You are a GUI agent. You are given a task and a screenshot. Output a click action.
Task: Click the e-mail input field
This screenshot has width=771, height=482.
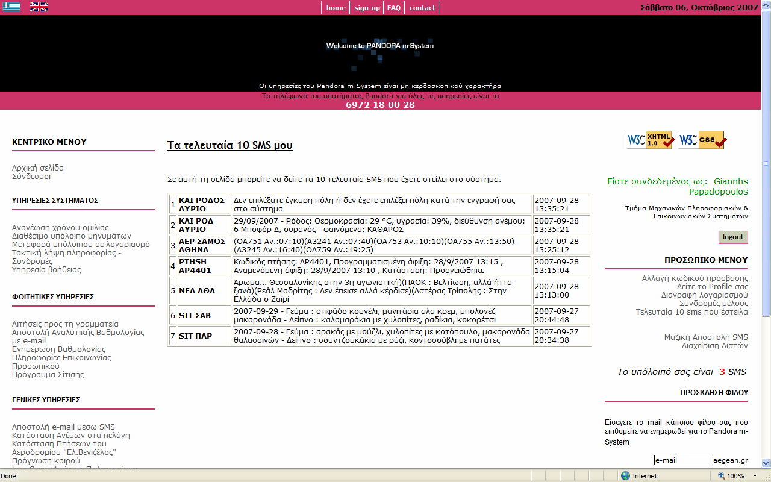tap(684, 460)
